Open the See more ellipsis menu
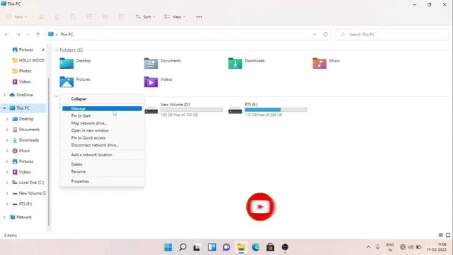Image resolution: width=453 pixels, height=255 pixels. click(199, 17)
